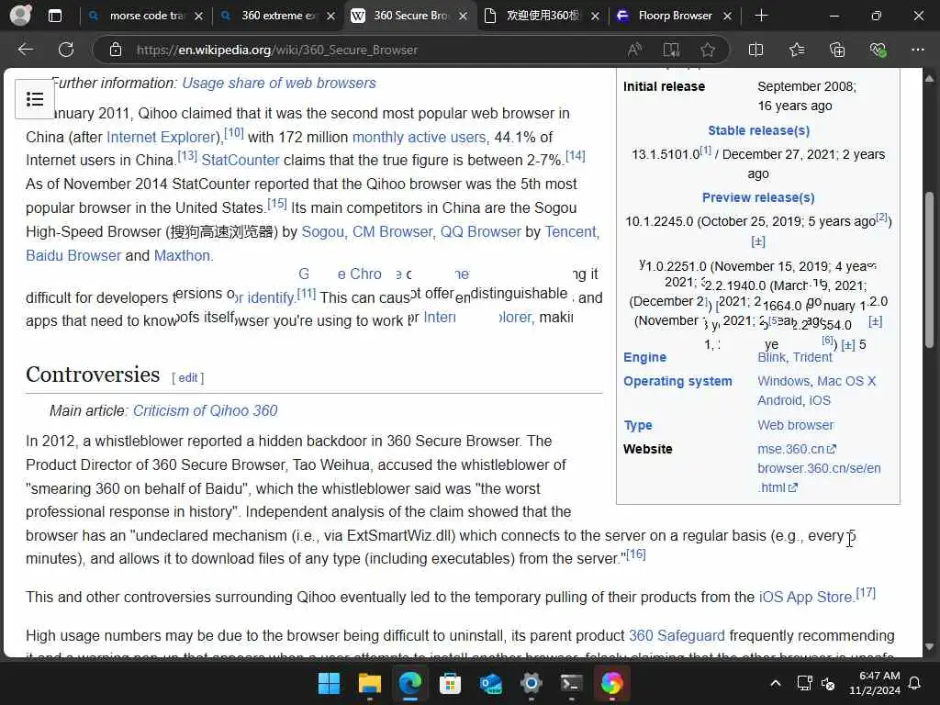
Task: Open the iOS App Store link
Action: [806, 597]
